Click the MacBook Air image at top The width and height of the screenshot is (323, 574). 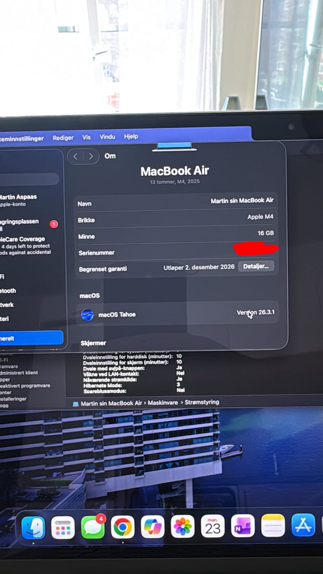[x=174, y=147]
